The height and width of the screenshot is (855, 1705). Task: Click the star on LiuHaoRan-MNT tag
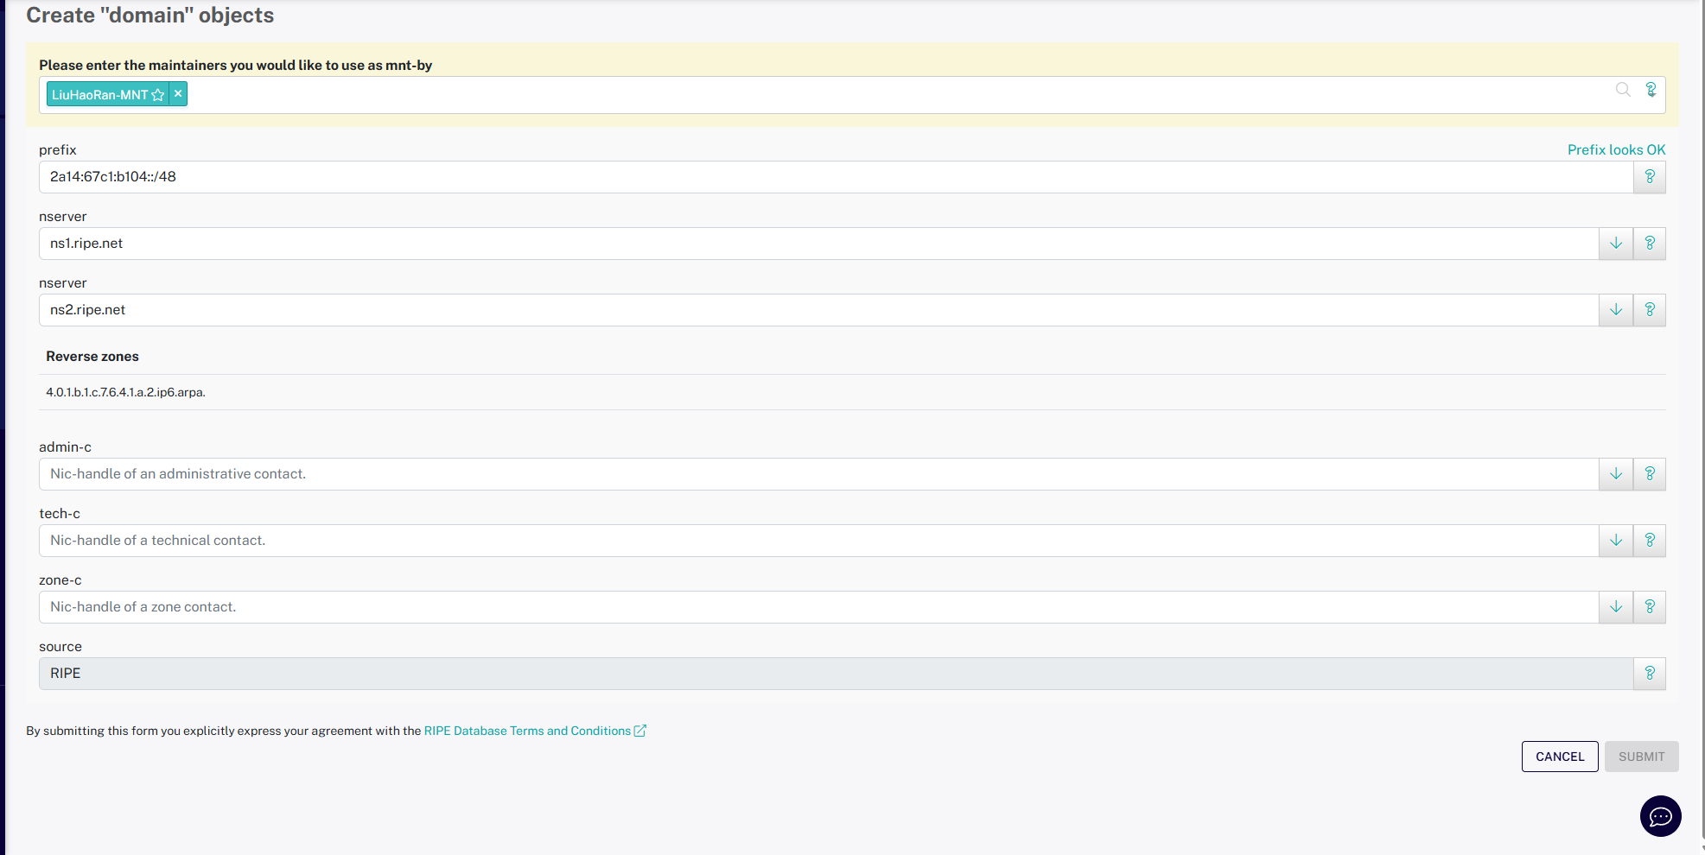[158, 95]
